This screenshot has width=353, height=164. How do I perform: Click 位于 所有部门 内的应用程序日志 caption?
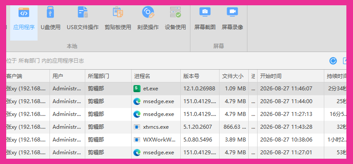(45, 61)
